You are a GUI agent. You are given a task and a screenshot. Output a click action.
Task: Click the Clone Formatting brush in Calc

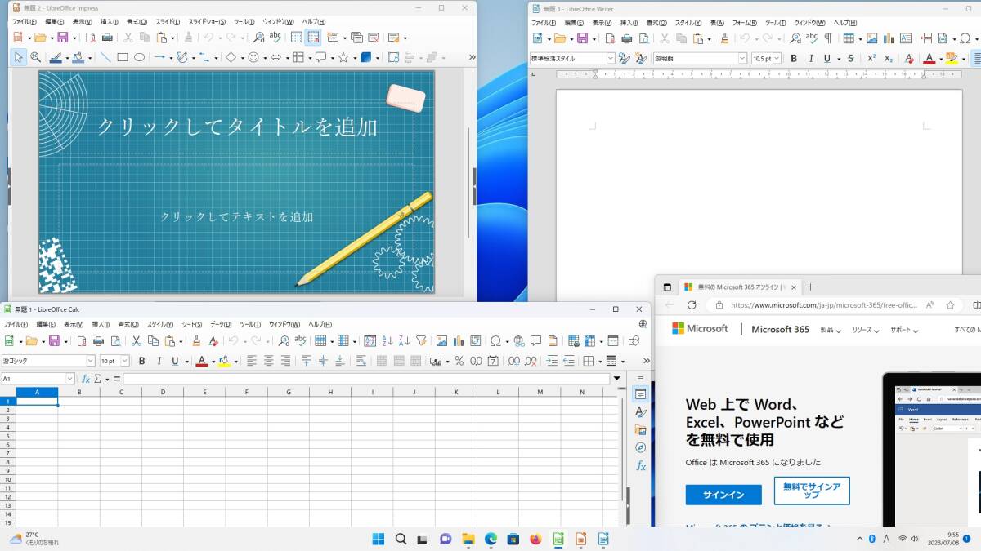point(196,340)
